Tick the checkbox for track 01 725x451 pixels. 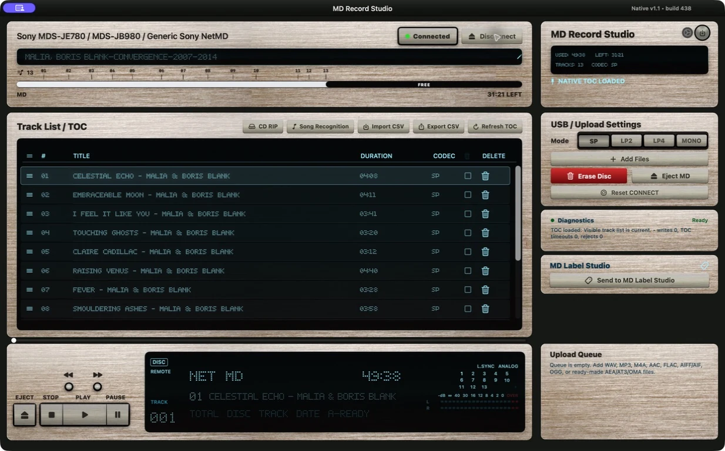point(468,176)
